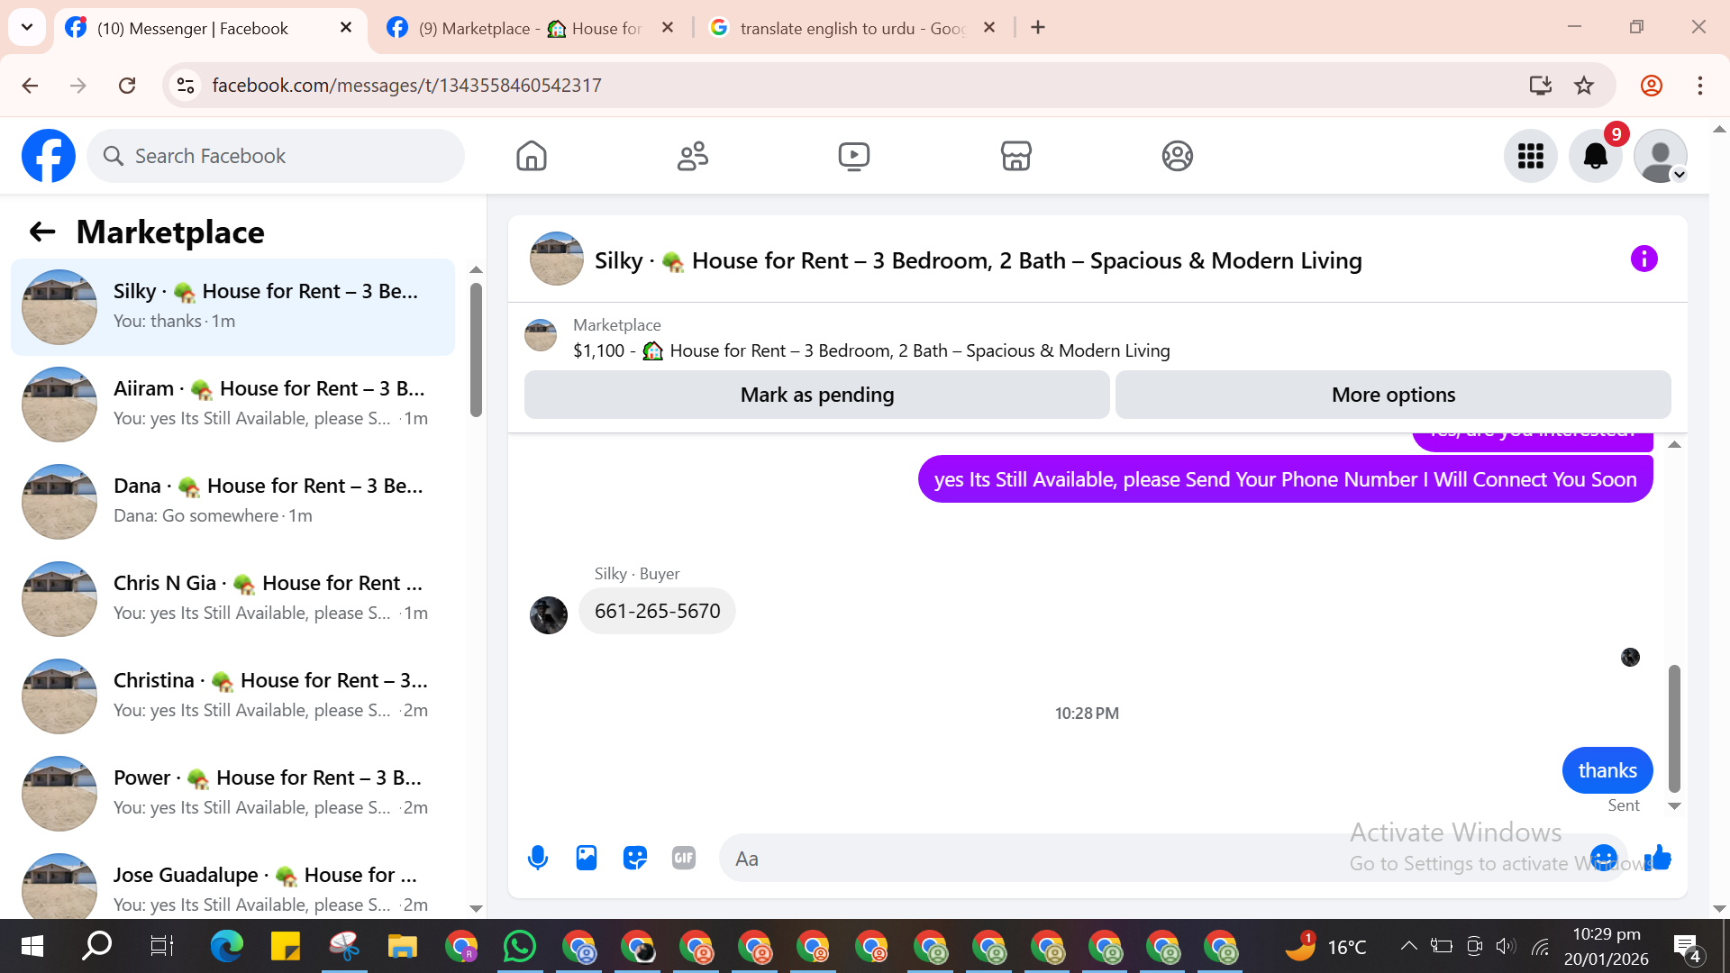
Task: Close the translate english to urdu tab
Action: tap(989, 28)
